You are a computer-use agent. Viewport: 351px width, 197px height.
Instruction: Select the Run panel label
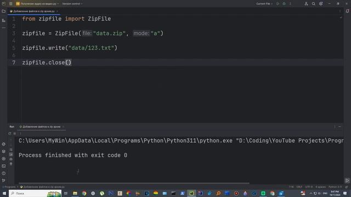click(12, 126)
